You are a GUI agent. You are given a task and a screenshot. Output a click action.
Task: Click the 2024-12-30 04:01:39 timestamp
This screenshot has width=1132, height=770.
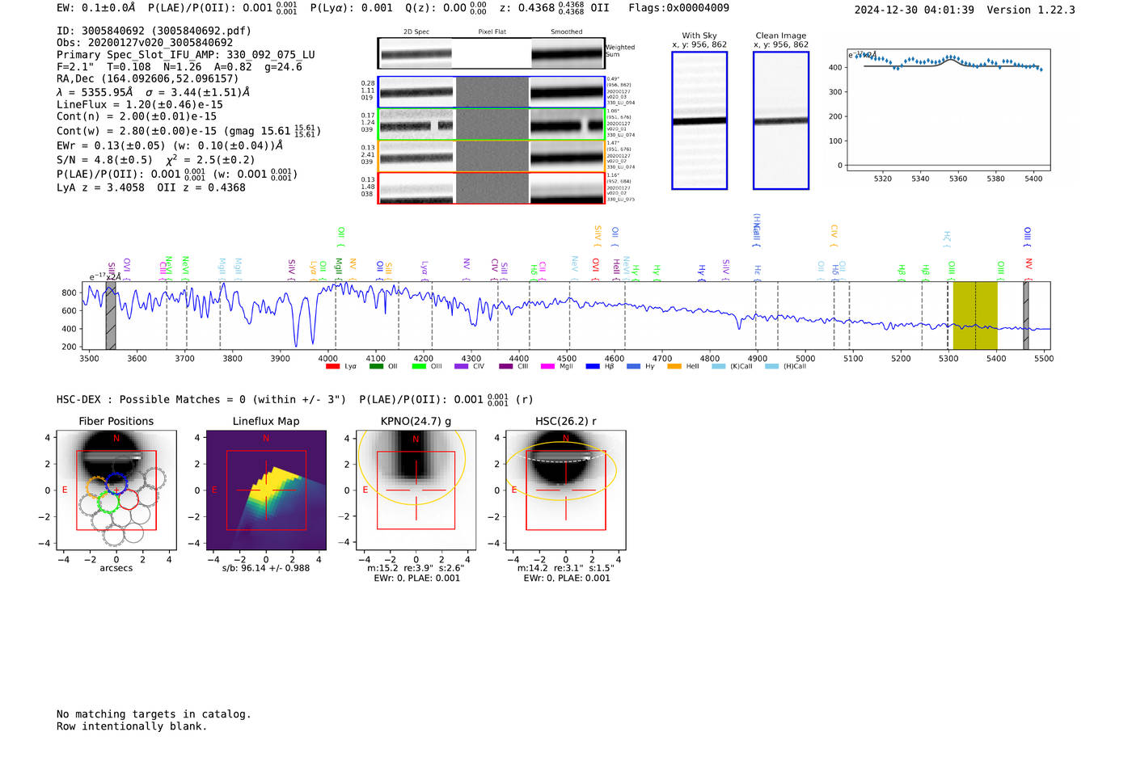coord(914,11)
